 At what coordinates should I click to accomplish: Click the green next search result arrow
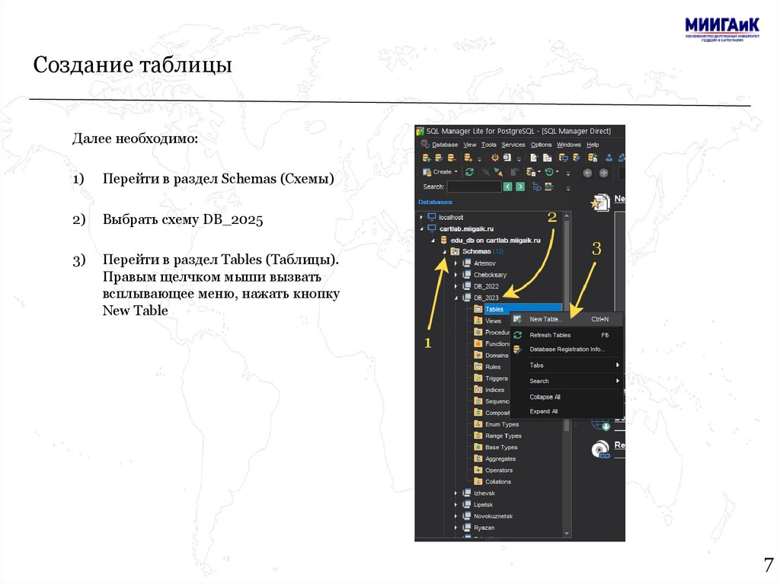point(519,187)
